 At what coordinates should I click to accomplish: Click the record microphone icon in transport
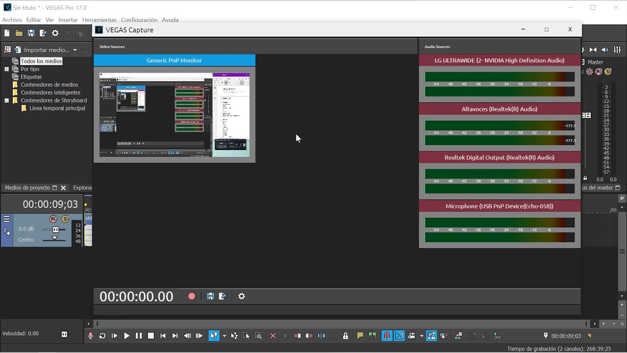click(90, 336)
